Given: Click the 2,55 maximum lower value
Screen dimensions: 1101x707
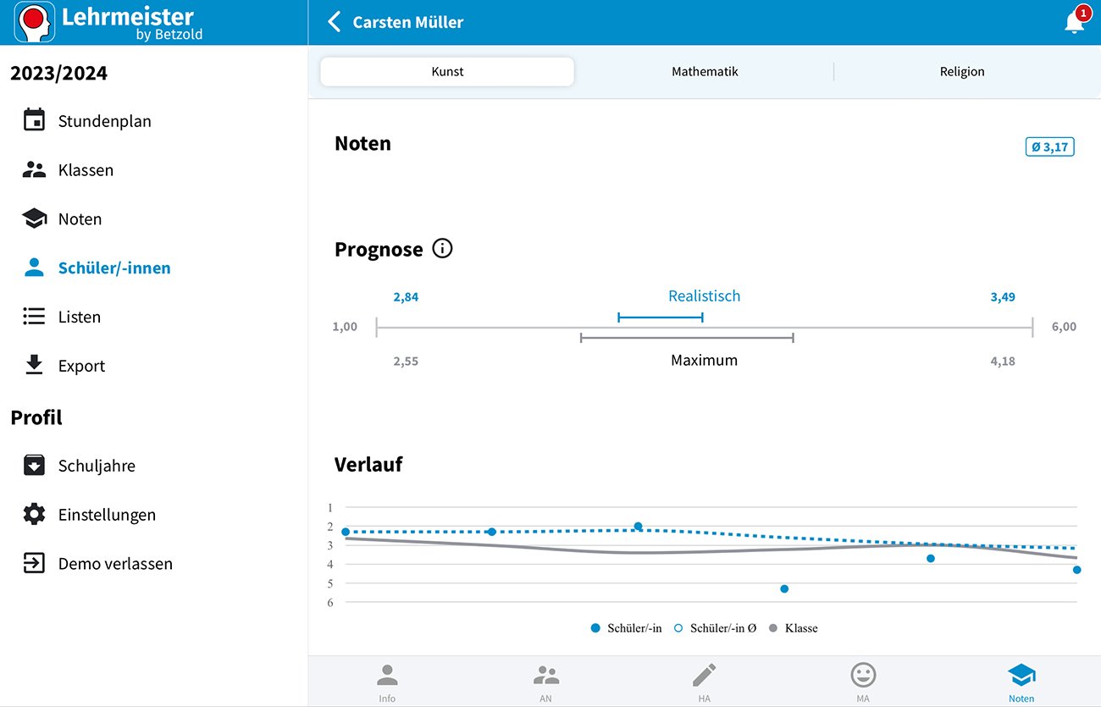Looking at the screenshot, I should pos(406,362).
